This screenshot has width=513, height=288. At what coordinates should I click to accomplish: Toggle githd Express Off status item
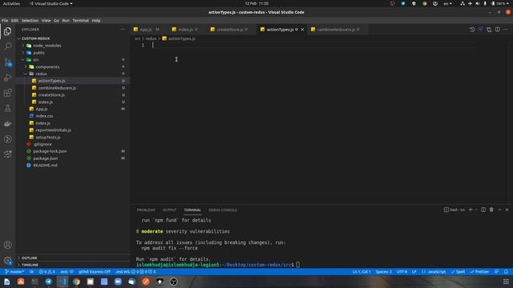click(x=95, y=272)
